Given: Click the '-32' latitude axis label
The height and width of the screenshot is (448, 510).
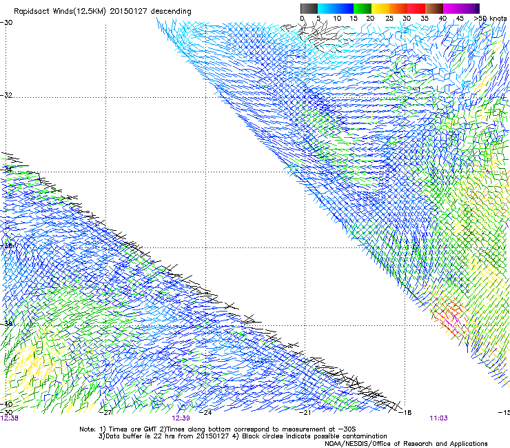Looking at the screenshot, I should 6,95.
